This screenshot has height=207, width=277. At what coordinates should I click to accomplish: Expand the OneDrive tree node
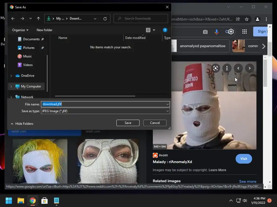(11, 76)
